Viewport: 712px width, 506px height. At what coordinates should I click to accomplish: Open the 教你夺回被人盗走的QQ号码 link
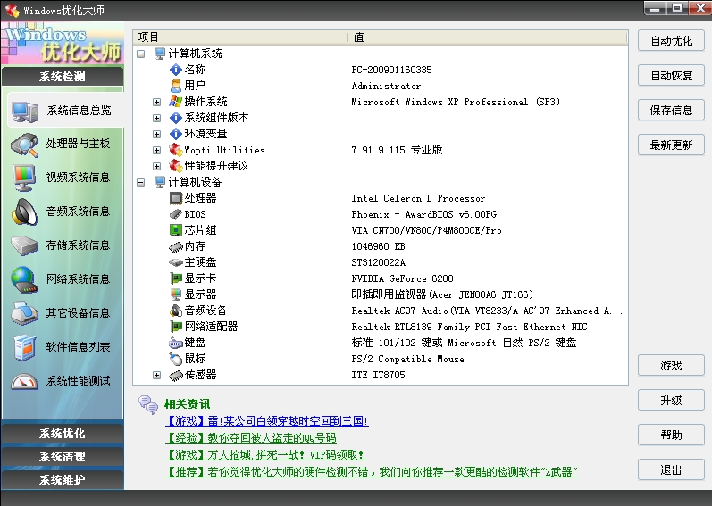[x=251, y=437]
